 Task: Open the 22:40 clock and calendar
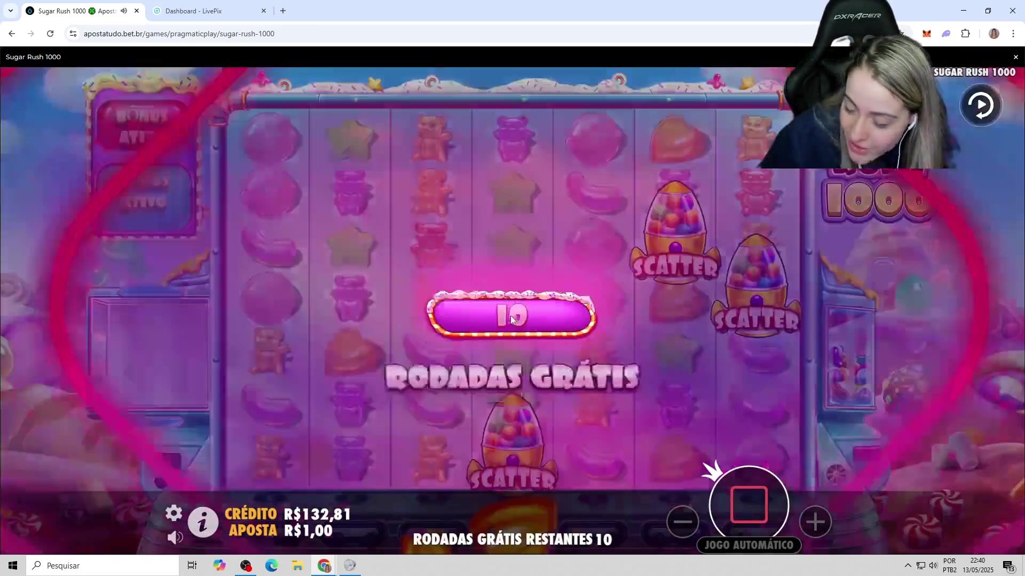tap(978, 565)
